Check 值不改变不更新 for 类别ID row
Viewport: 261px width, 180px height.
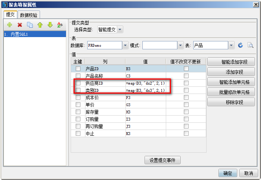point(186,90)
